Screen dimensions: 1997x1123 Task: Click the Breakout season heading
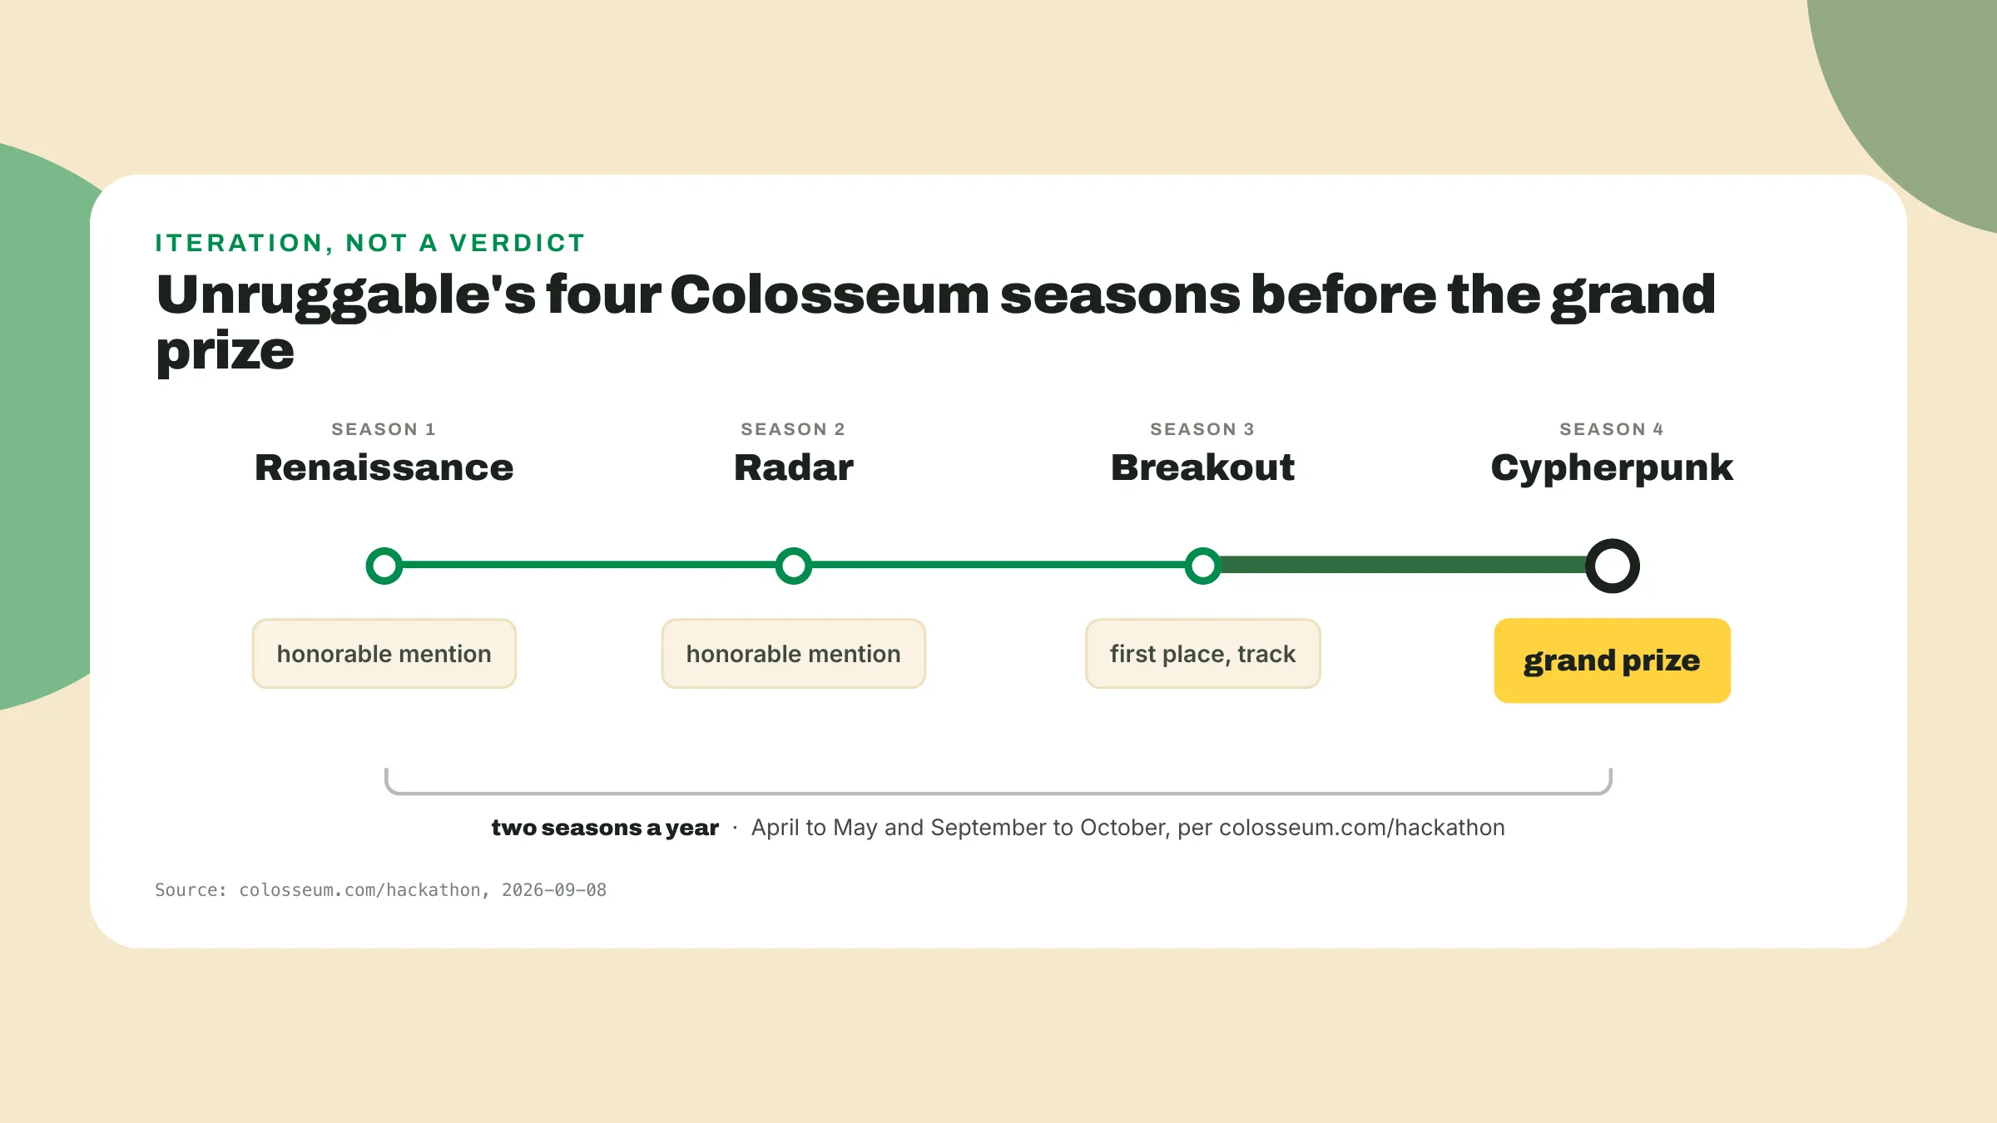(1203, 468)
